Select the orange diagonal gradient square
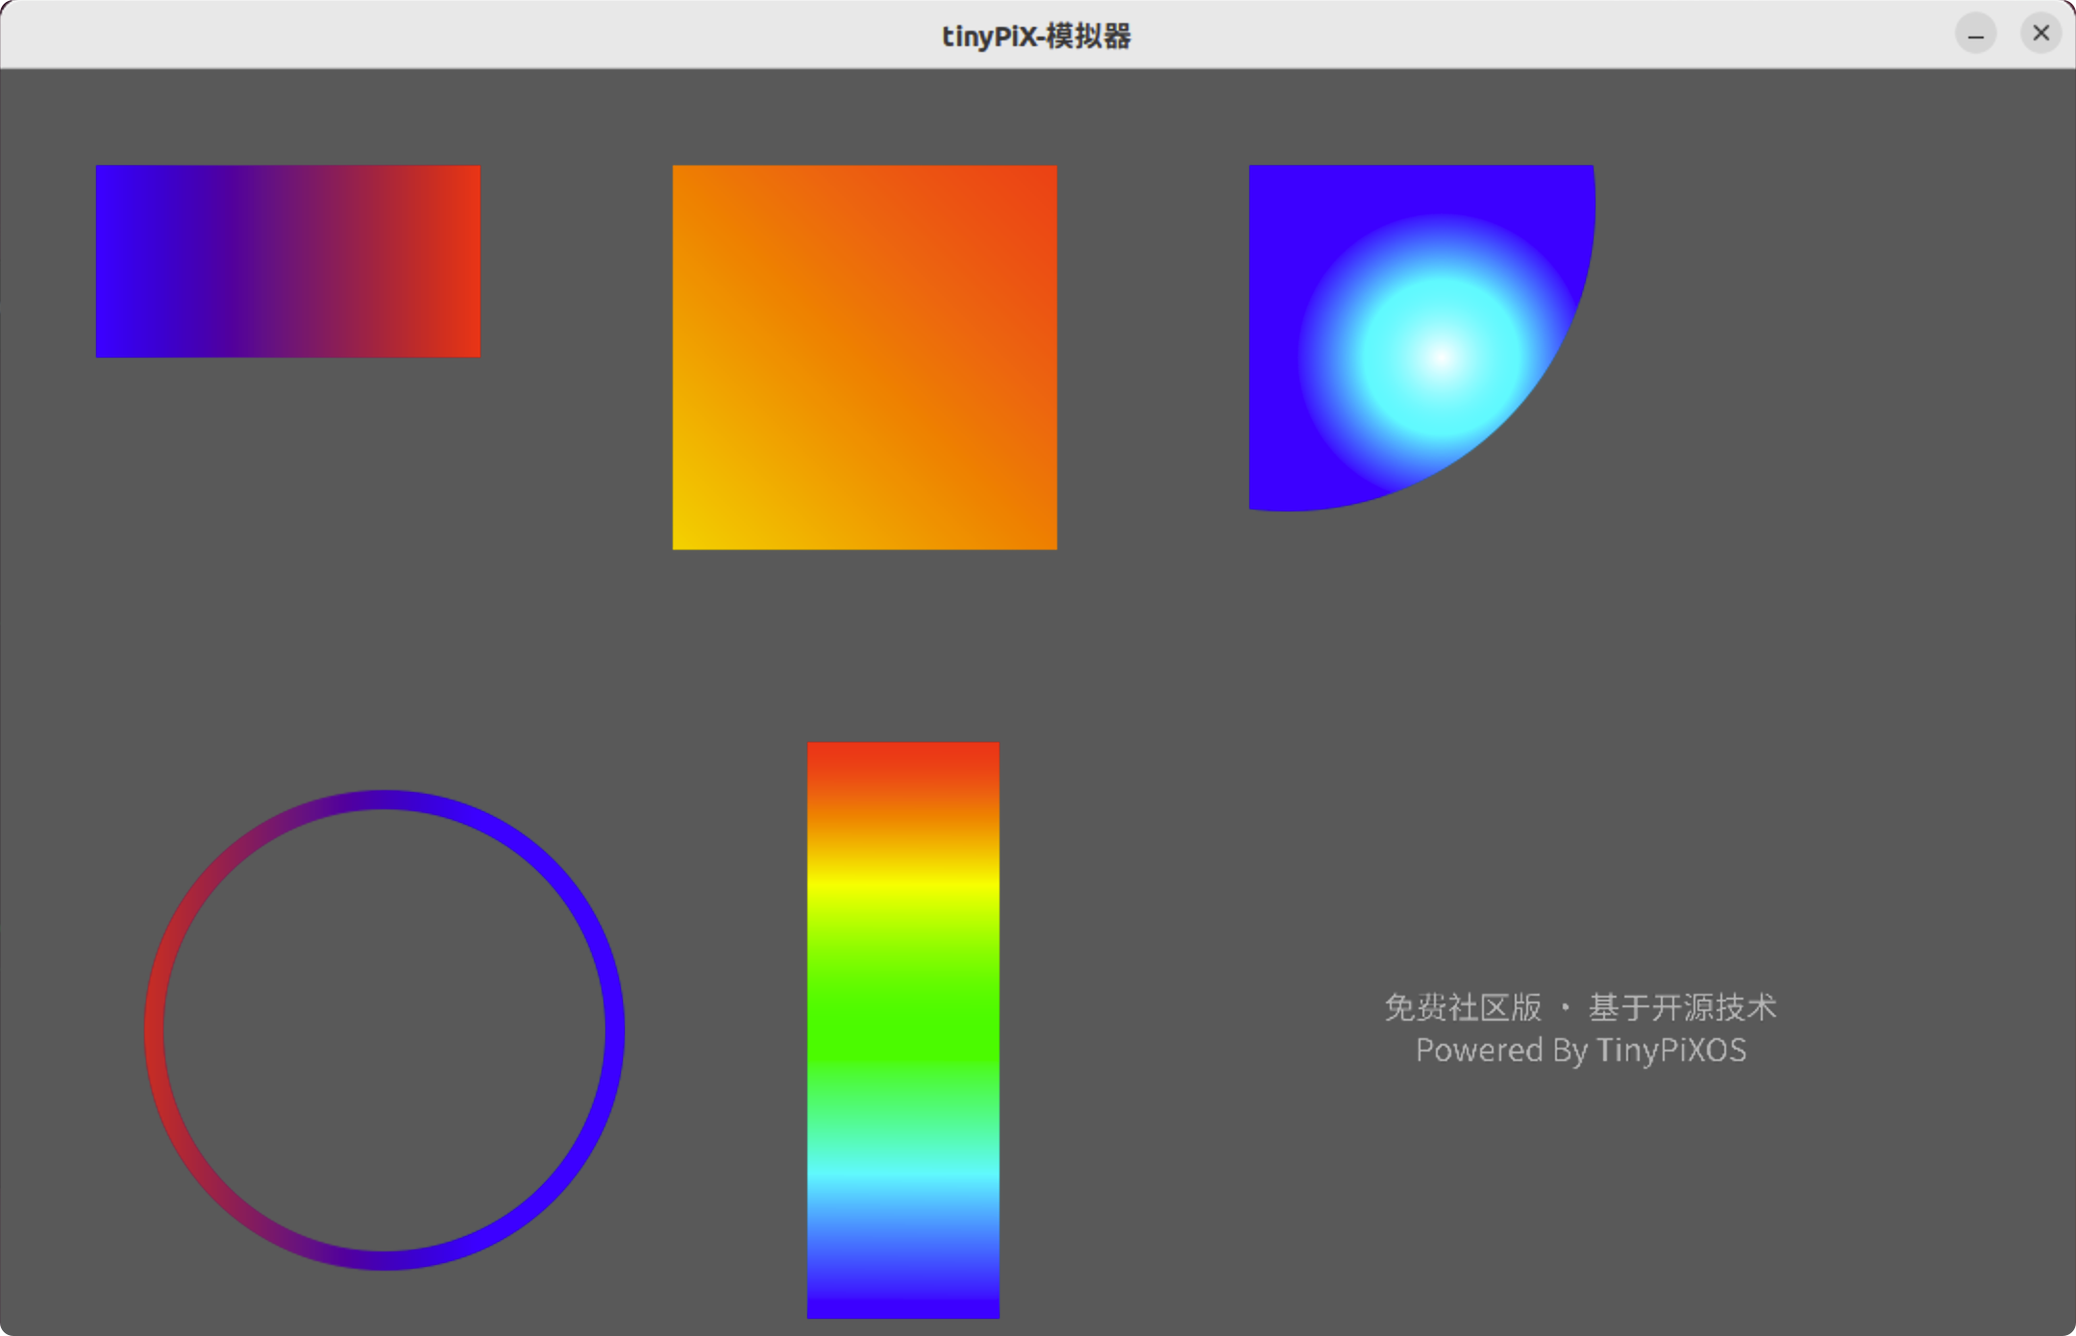2076x1336 pixels. pos(864,357)
